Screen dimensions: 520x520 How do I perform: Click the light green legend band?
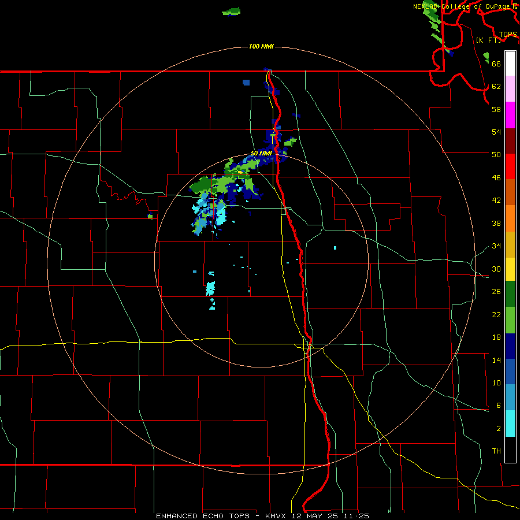coord(510,320)
